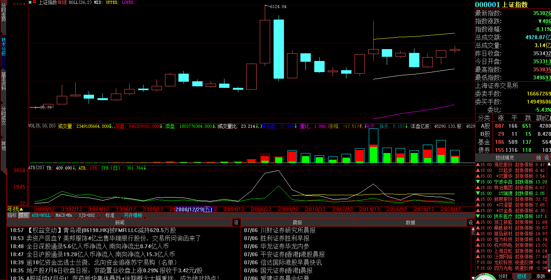
Task: Select the 海欣股份 封涨停板 alert
Action: [511, 165]
